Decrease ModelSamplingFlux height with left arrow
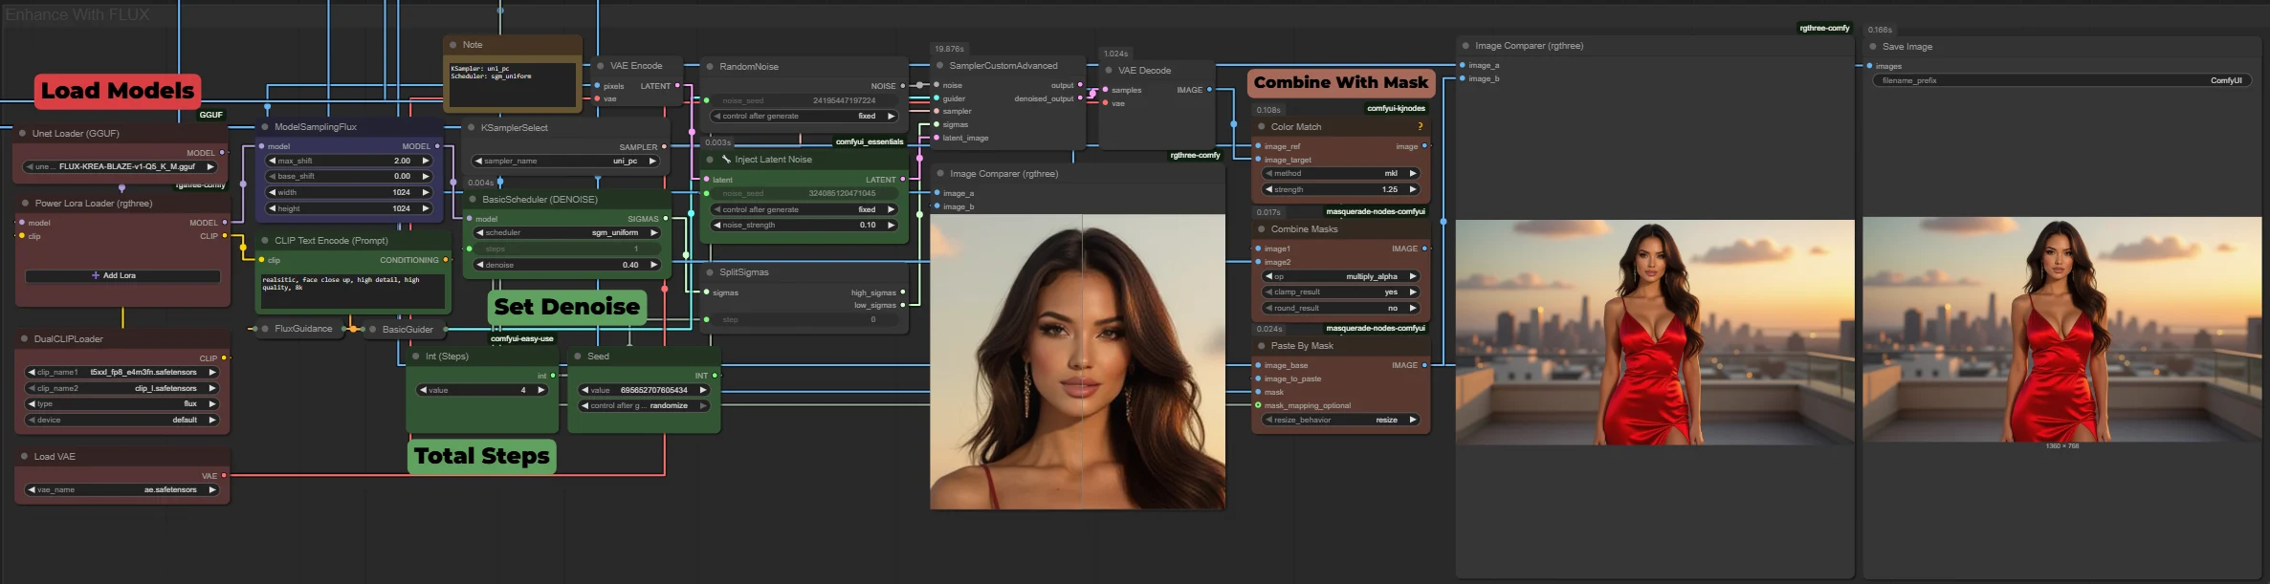 271,208
